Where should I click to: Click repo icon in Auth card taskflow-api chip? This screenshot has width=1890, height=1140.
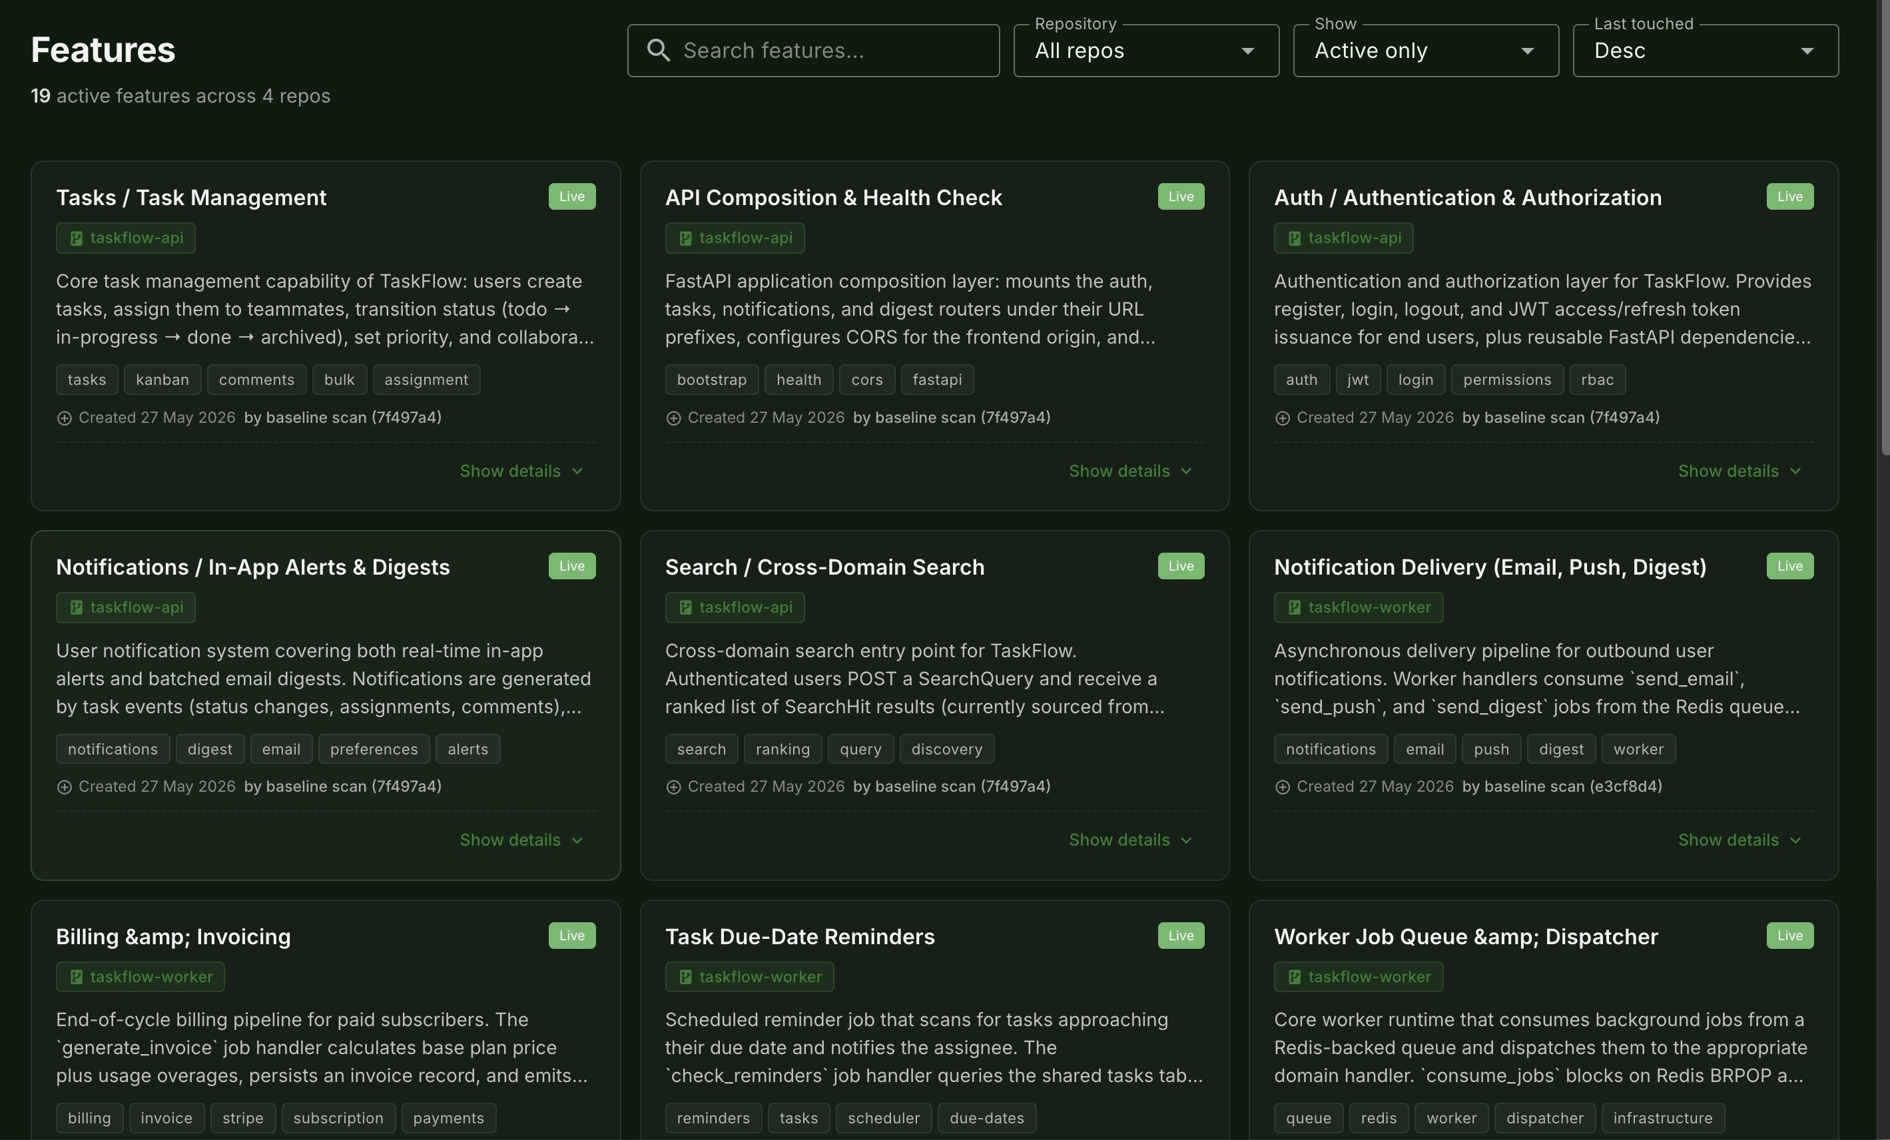pos(1294,238)
